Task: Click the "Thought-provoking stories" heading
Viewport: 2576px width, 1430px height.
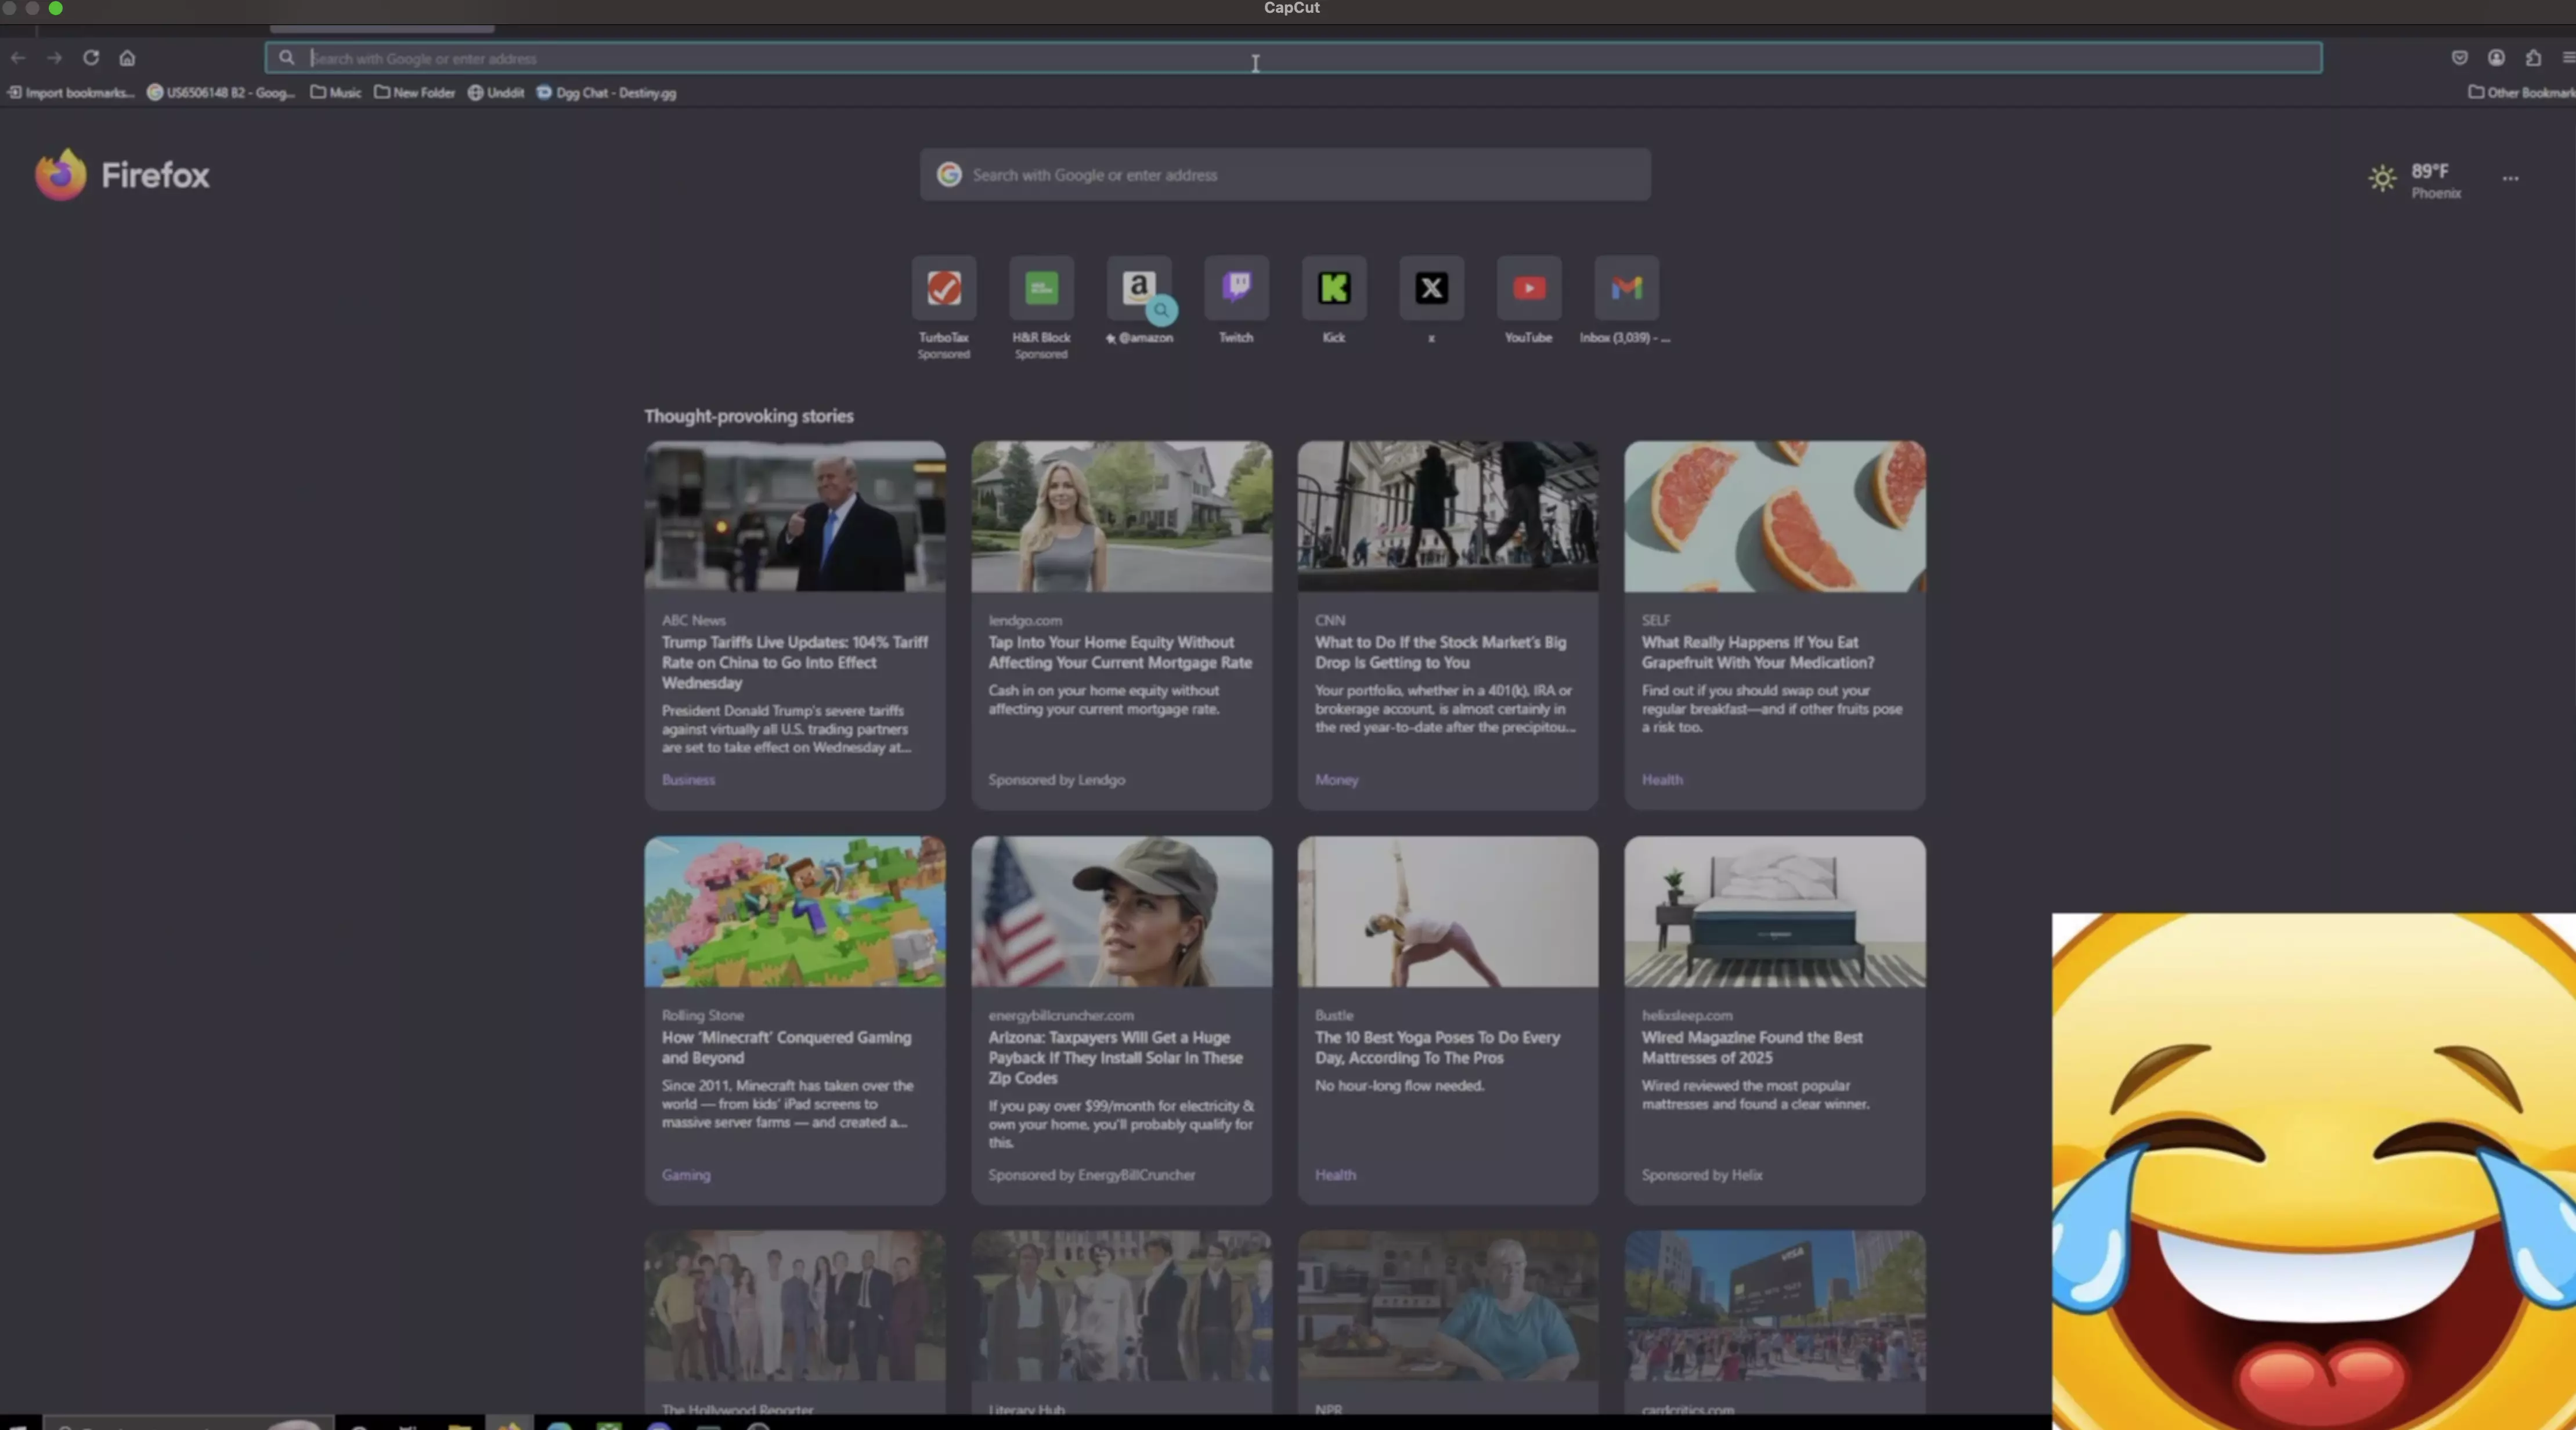Action: [x=749, y=416]
